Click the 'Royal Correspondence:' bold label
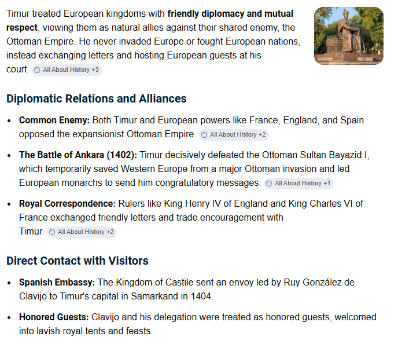This screenshot has height=344, width=398. [67, 203]
